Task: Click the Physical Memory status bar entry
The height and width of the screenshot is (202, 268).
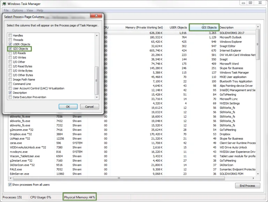Action: [x=80, y=197]
